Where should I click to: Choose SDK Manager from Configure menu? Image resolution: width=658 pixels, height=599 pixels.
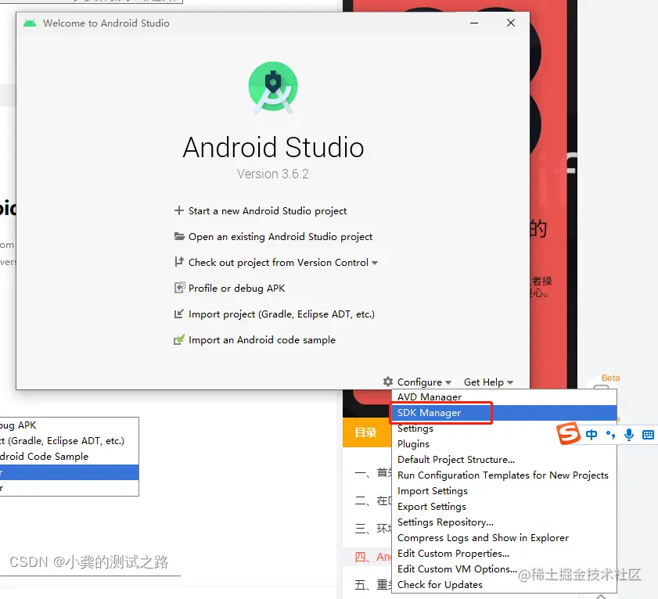coord(504,413)
